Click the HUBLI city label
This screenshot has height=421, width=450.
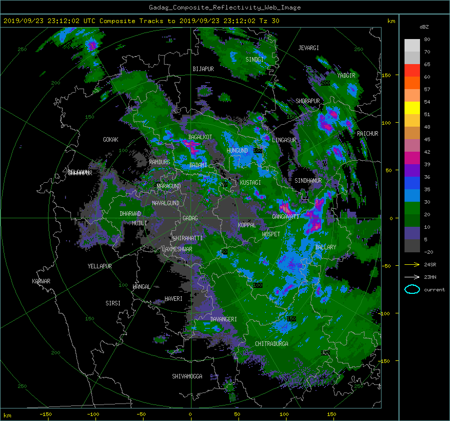point(139,223)
